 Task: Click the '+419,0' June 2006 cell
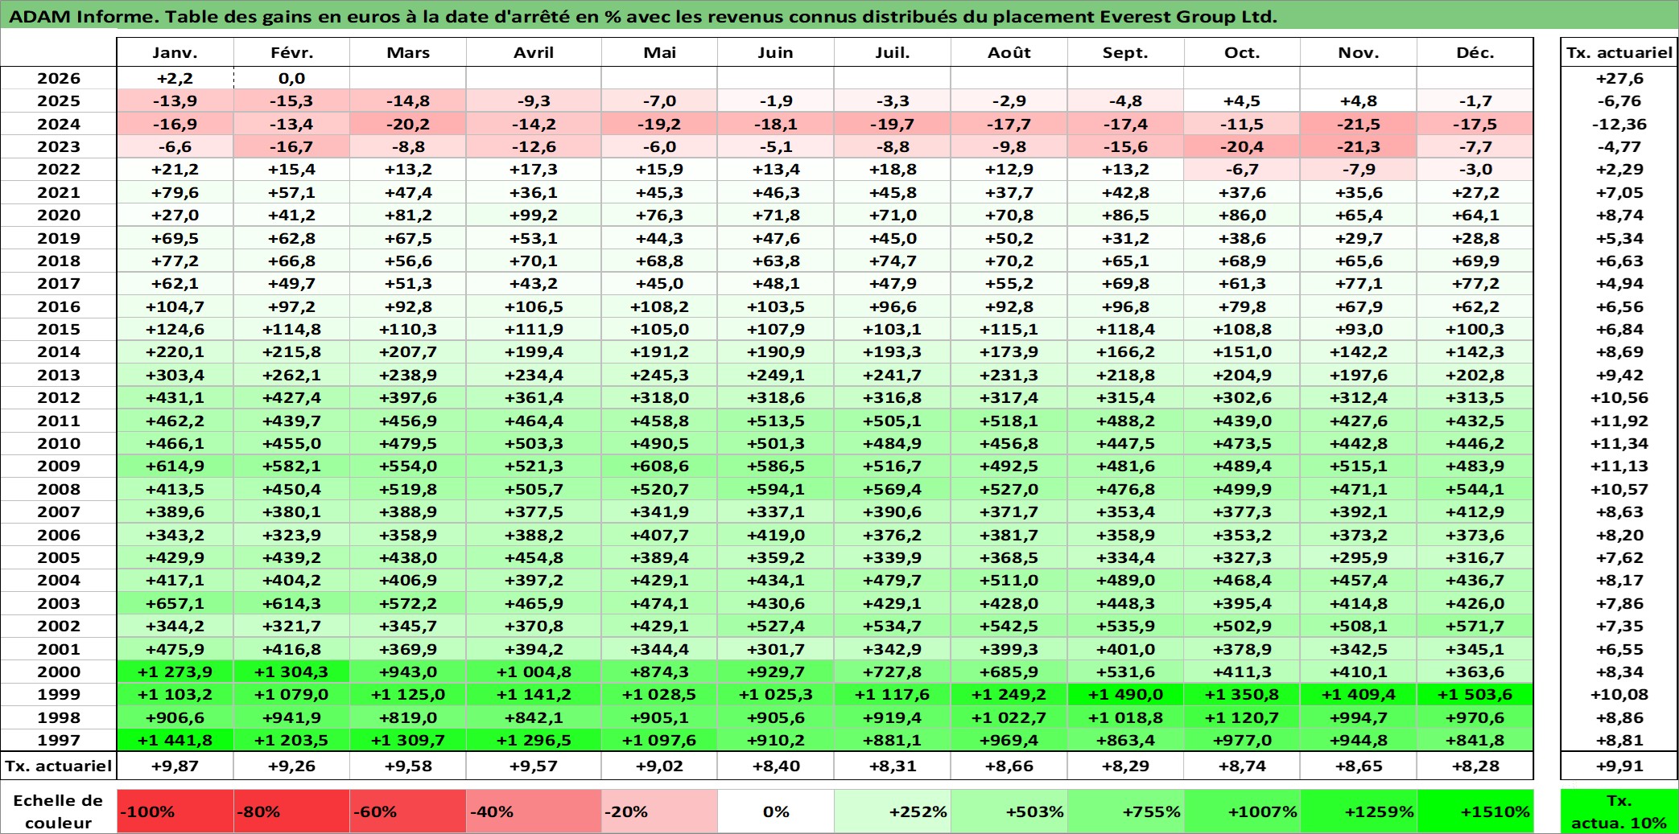tap(776, 535)
